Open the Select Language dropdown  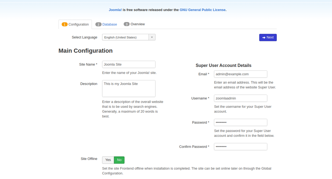[x=129, y=37]
